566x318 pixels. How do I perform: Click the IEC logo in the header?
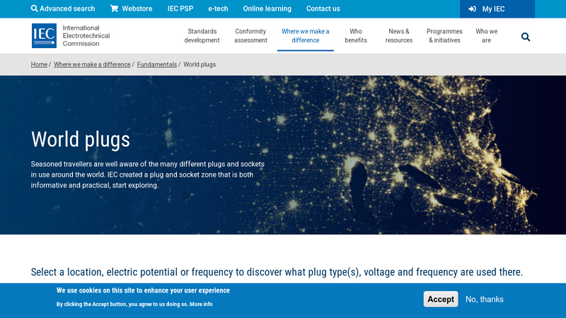(x=44, y=35)
